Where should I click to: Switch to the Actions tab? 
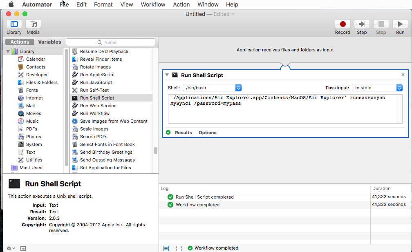[20, 42]
